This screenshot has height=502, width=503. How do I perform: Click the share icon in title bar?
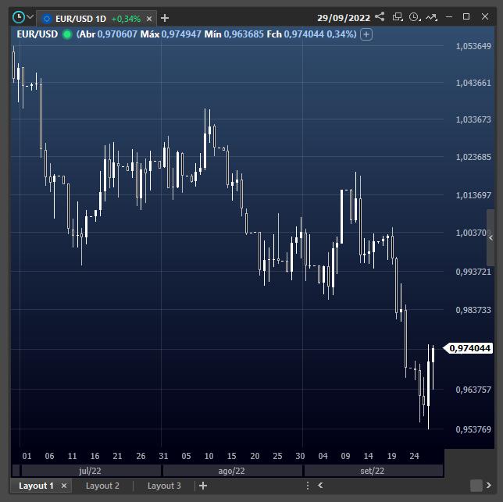380,16
